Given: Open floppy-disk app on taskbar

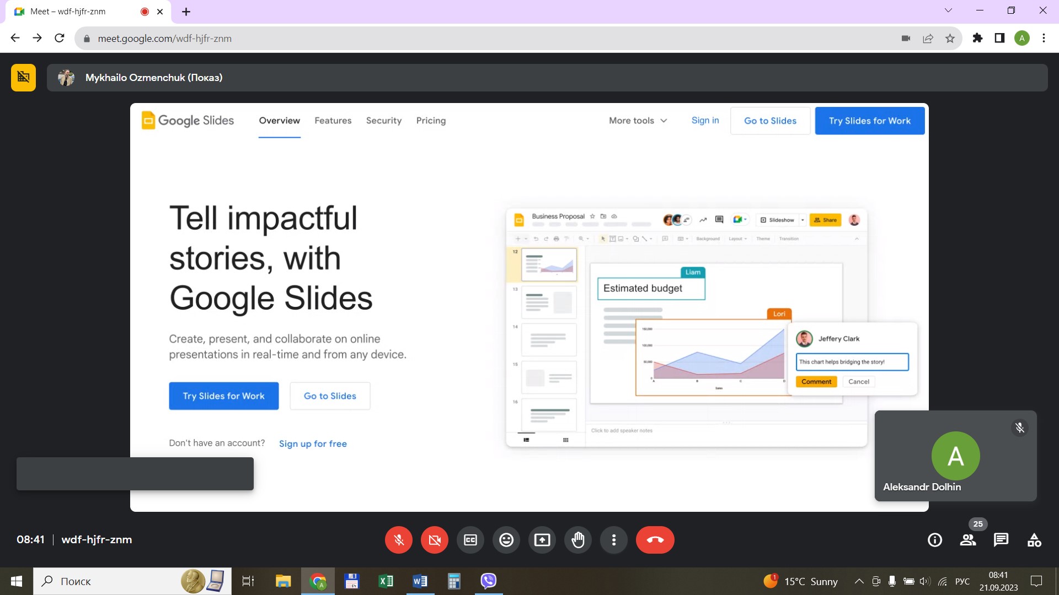Looking at the screenshot, I should click(351, 581).
